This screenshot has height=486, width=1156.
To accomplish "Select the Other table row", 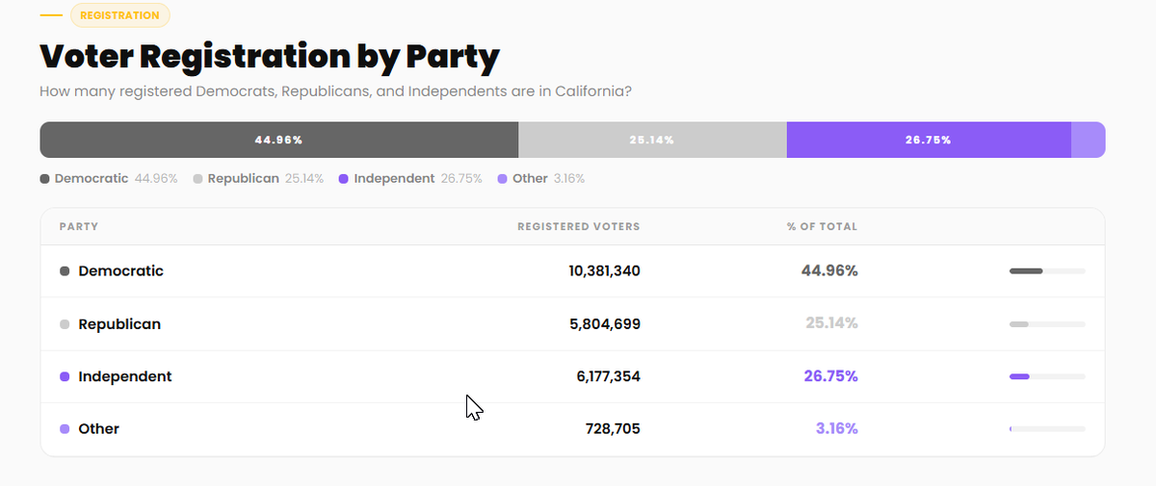I will pyautogui.click(x=572, y=429).
